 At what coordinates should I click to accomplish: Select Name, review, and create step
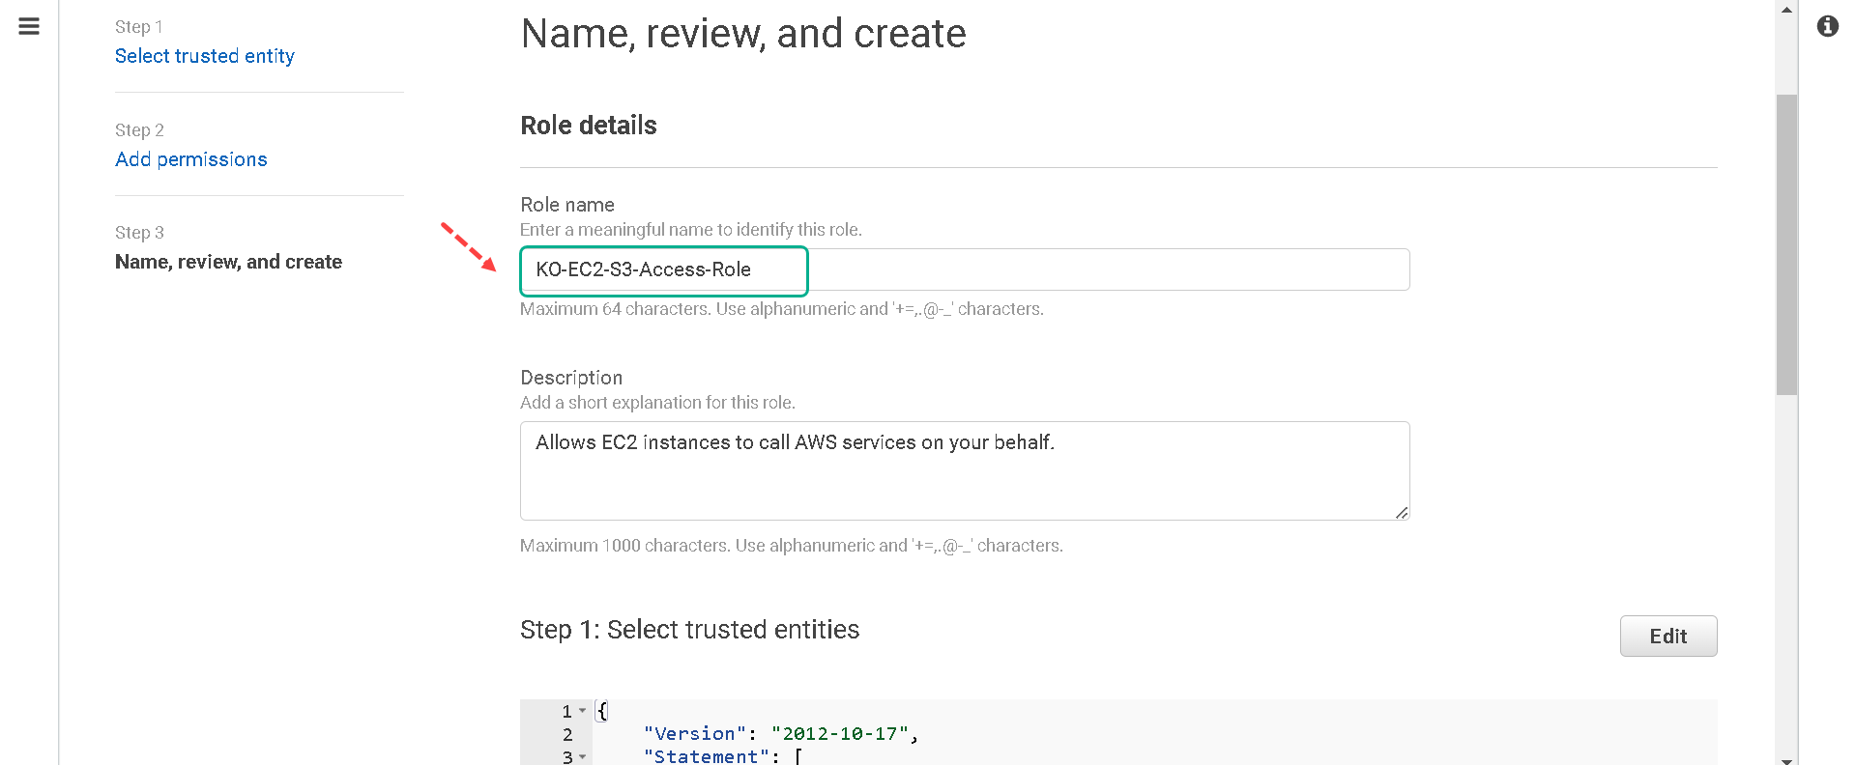pyautogui.click(x=228, y=262)
